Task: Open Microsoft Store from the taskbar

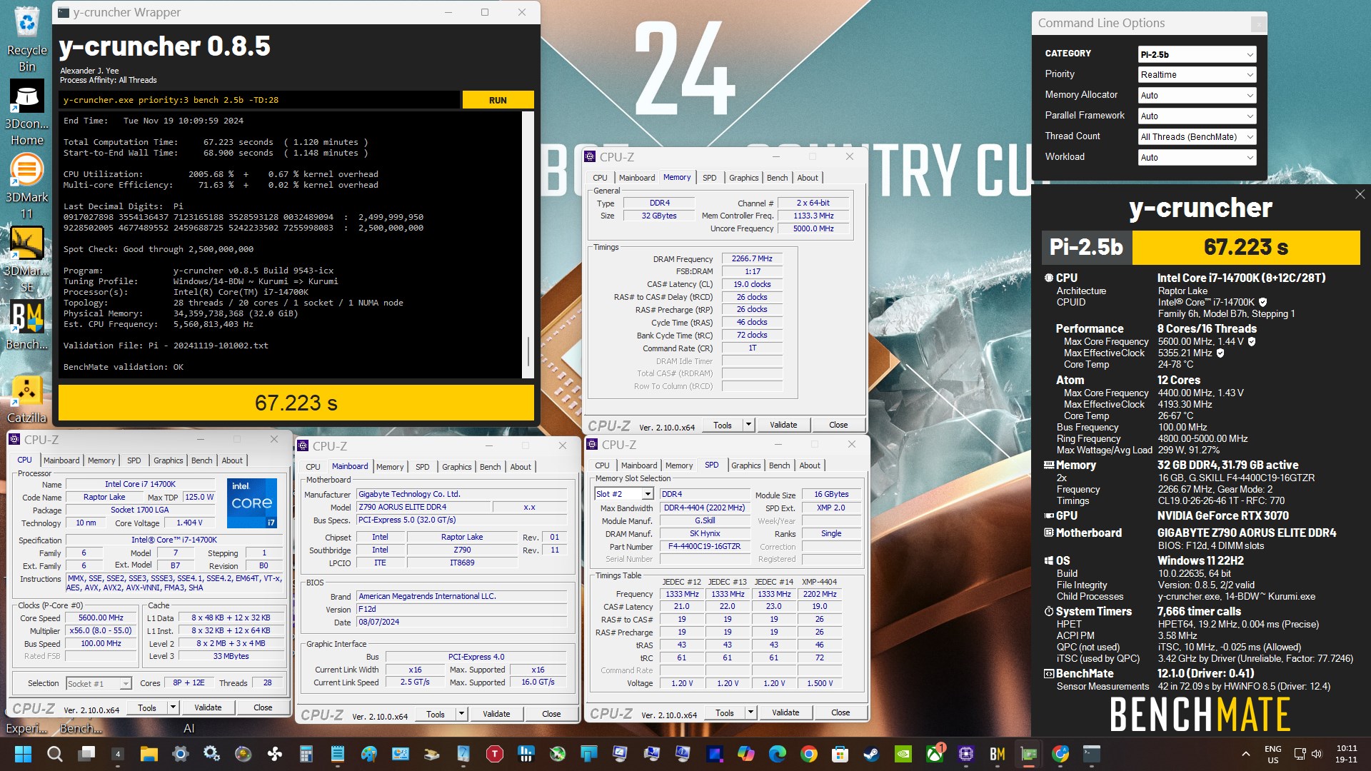Action: pos(840,754)
